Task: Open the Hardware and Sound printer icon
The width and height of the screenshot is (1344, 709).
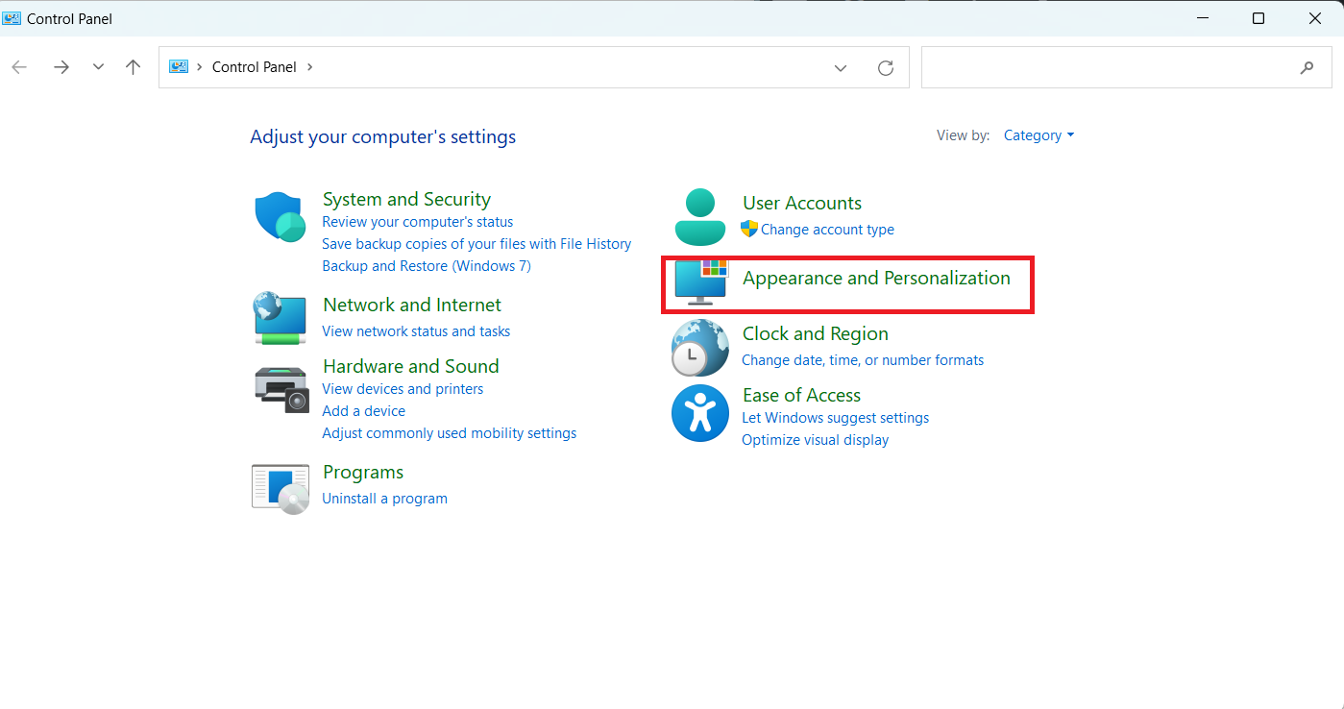Action: pyautogui.click(x=281, y=388)
